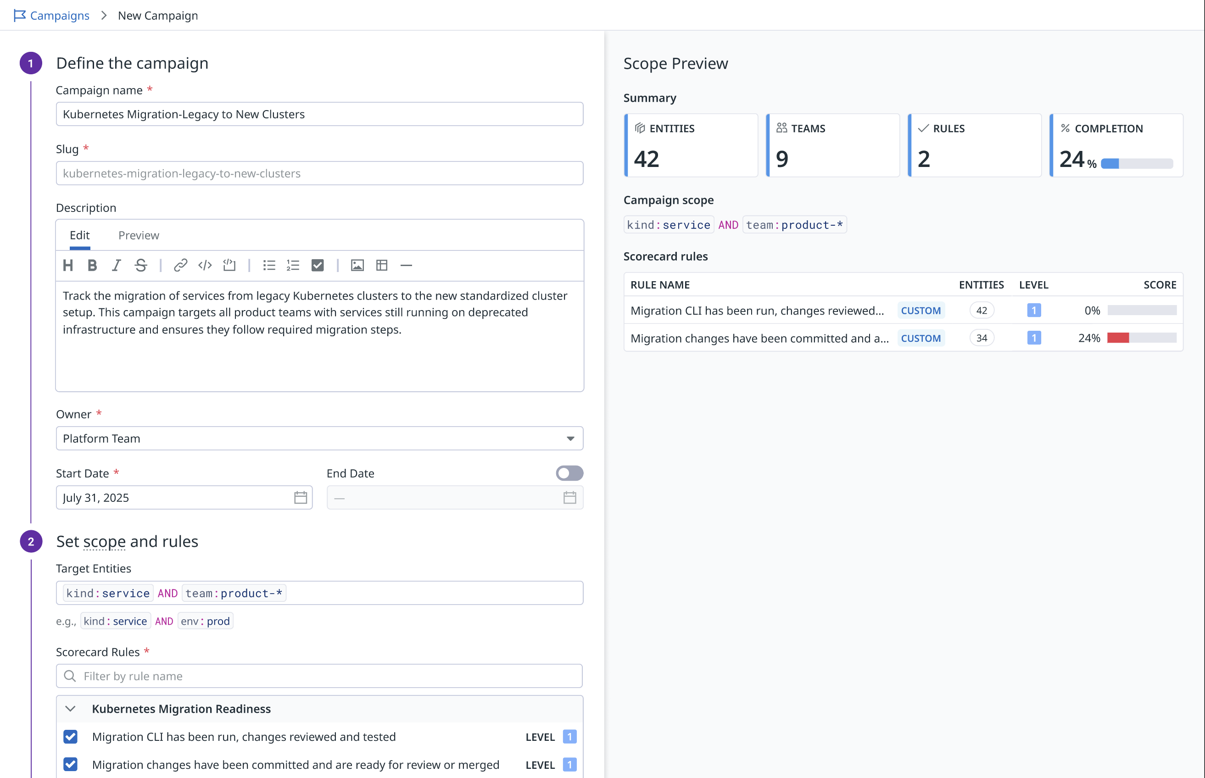The image size is (1205, 778).
Task: Collapse the Kubernetes Migration Readiness group
Action: point(71,709)
